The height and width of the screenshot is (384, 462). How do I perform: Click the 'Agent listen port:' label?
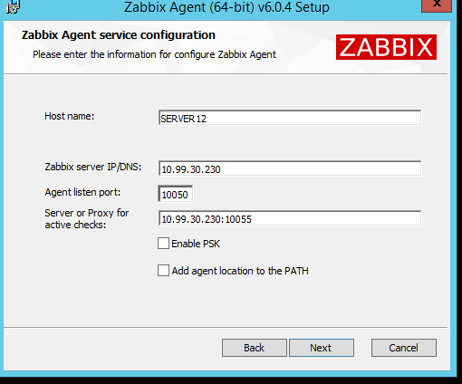pos(82,192)
